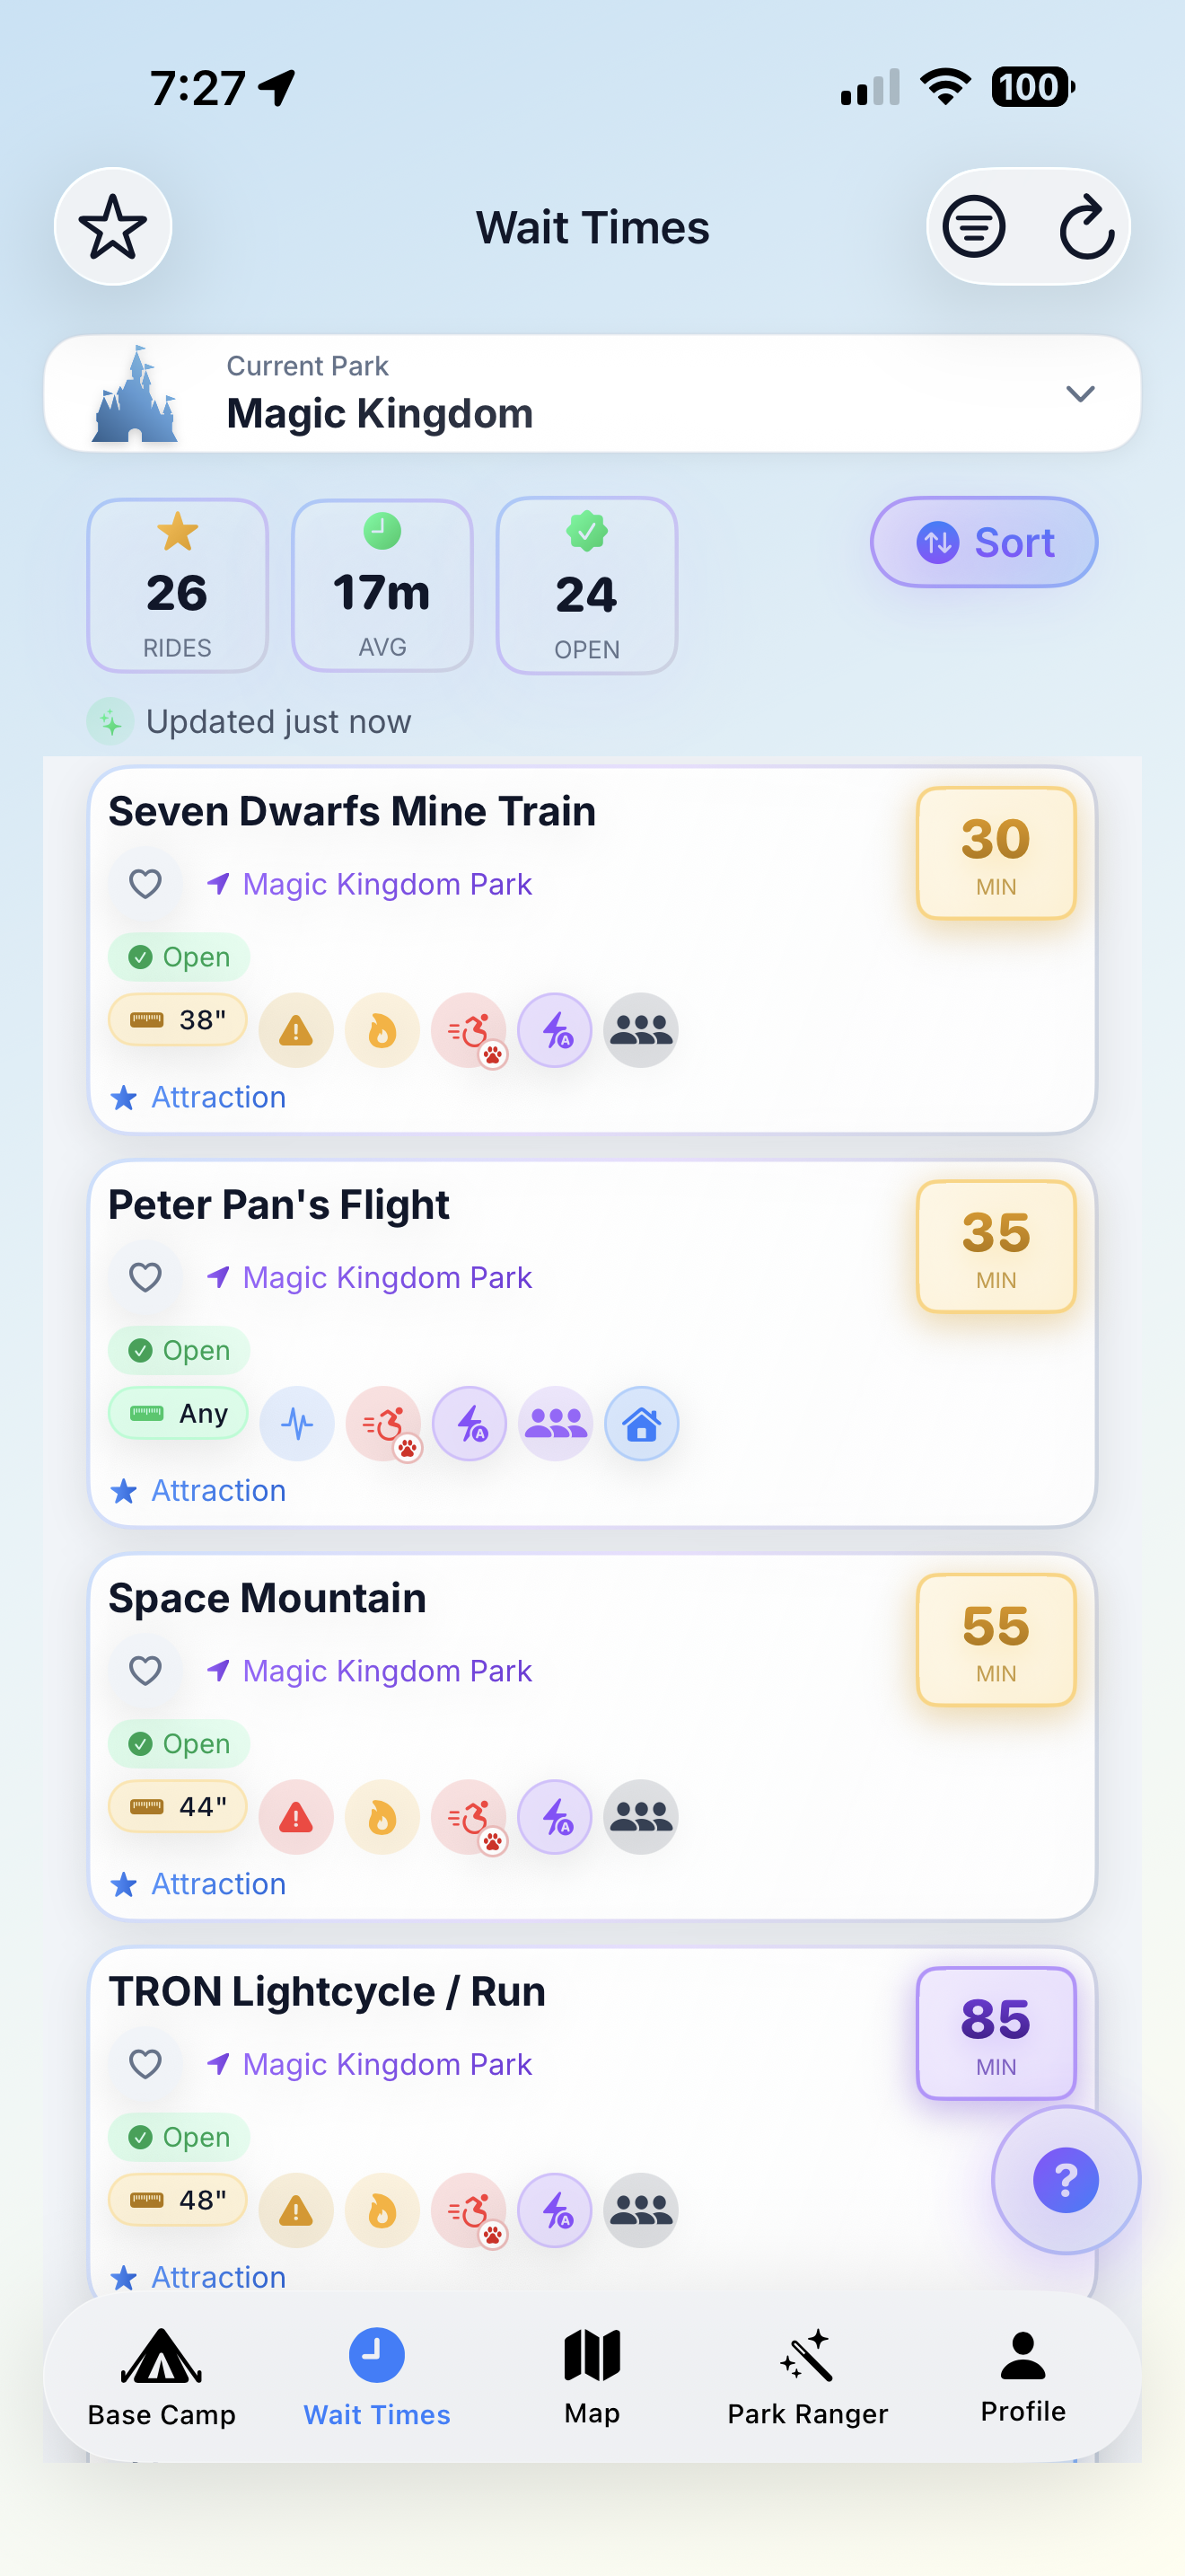Viewport: 1185px width, 2576px height.
Task: Click the red warning icon on Space Mountain
Action: [295, 1817]
